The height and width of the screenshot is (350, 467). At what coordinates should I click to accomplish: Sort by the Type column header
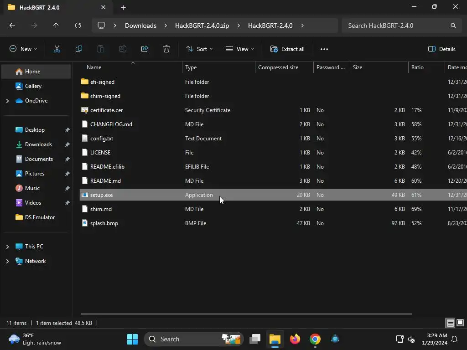[x=218, y=67]
